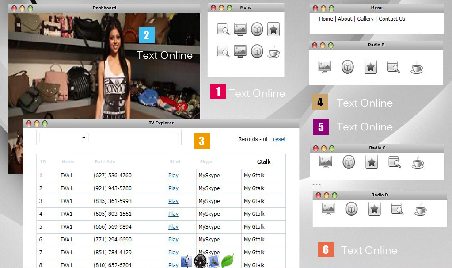Click Play for row 3 (835) 361-5993

[x=173, y=201]
